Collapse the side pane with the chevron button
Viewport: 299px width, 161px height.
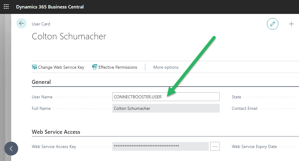[11, 149]
